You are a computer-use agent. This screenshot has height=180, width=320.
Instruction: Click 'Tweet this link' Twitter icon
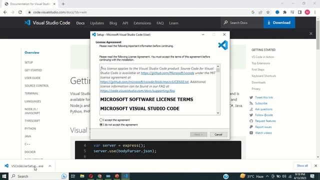click(x=251, y=97)
